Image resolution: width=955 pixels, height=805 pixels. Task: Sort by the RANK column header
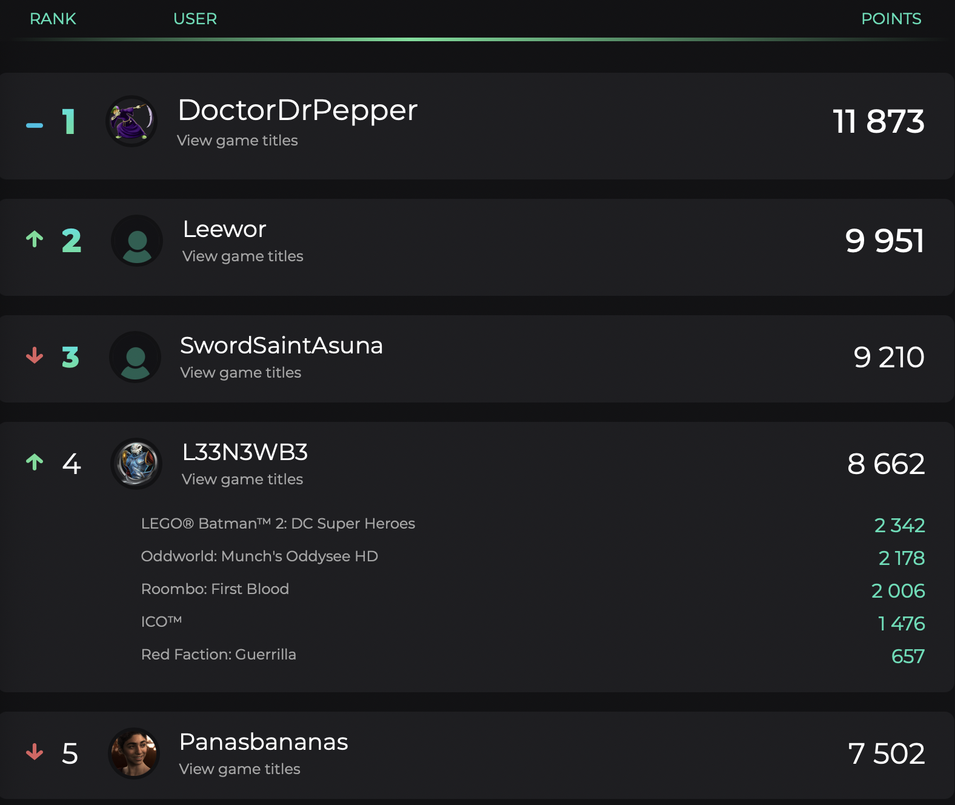coord(53,19)
